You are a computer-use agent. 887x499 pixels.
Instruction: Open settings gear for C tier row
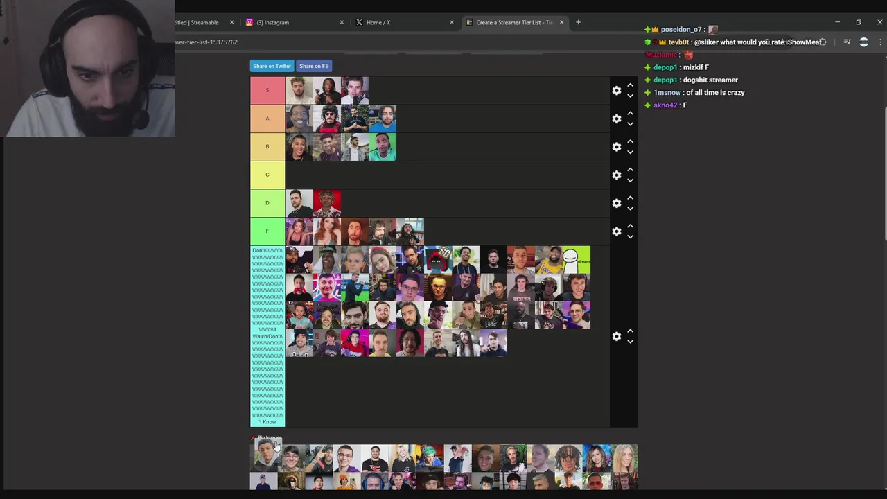(617, 175)
